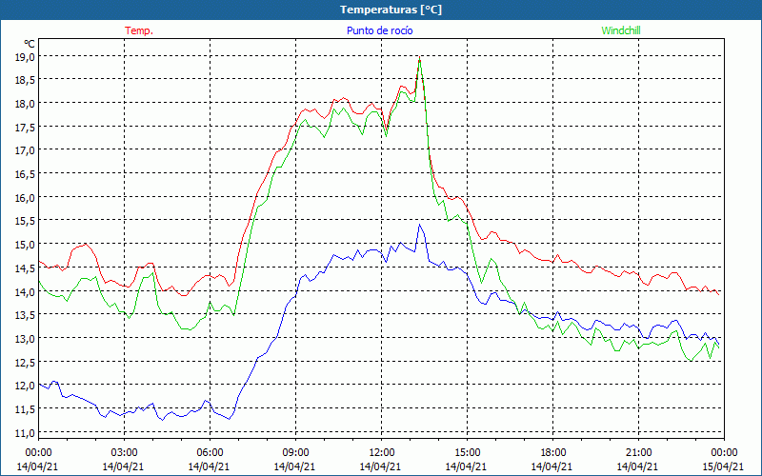Click the 14,0 y-axis value
This screenshot has width=762, height=476.
25,292
